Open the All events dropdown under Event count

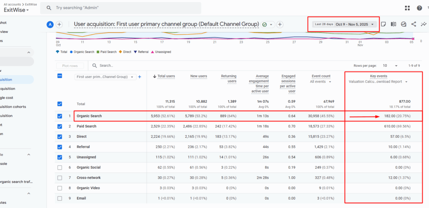click(320, 81)
